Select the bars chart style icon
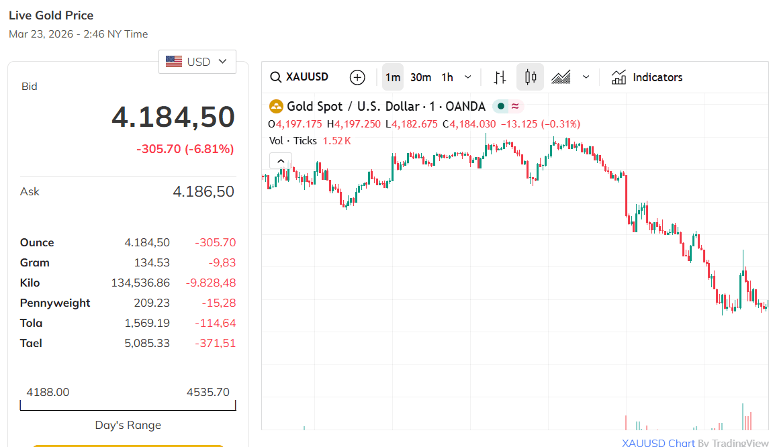The image size is (777, 447). tap(500, 77)
